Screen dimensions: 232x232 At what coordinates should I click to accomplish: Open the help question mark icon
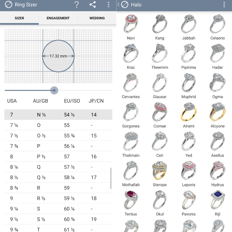[x=77, y=5]
